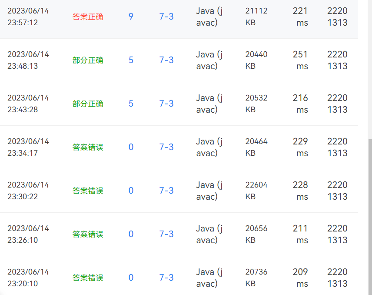Open score 5 link at 23:48:13

click(x=131, y=60)
